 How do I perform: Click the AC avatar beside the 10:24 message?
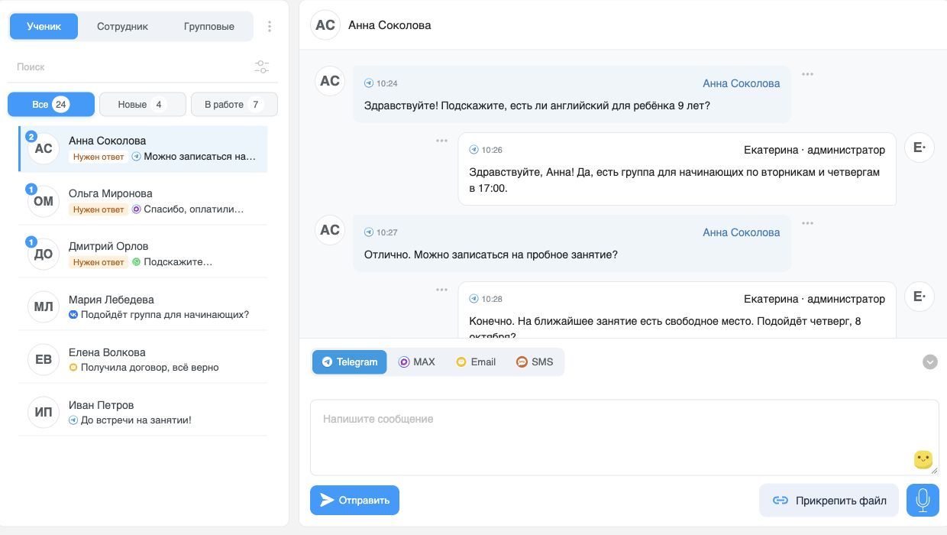pos(330,81)
